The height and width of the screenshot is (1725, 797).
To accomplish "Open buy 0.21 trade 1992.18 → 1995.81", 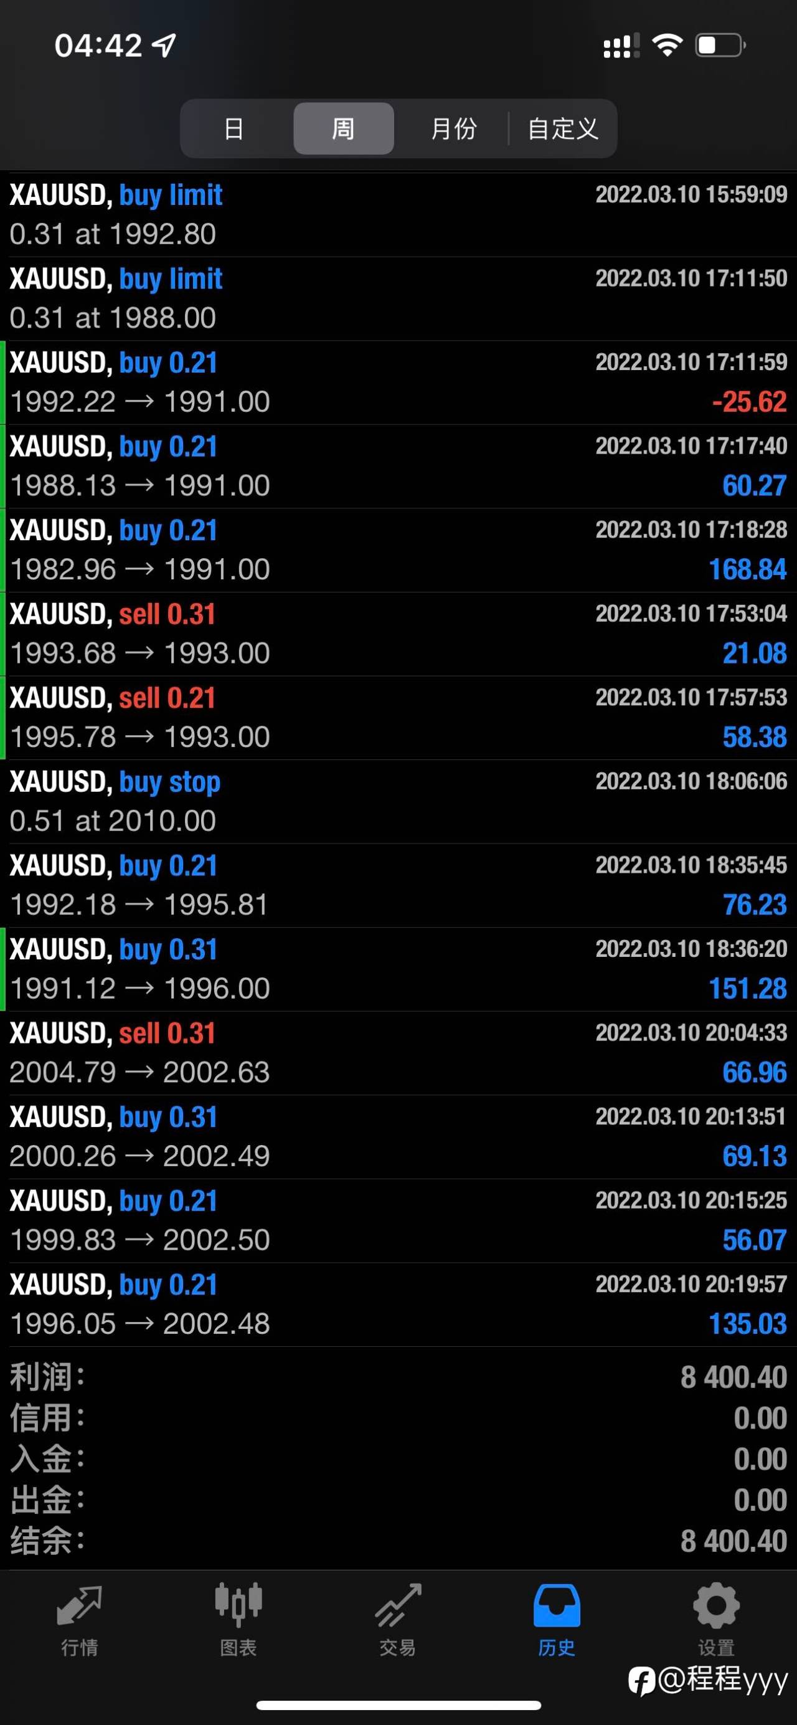I will [x=398, y=885].
